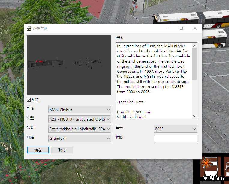
Task: Close the vehicle selection dialog
Action: pyautogui.click(x=195, y=28)
